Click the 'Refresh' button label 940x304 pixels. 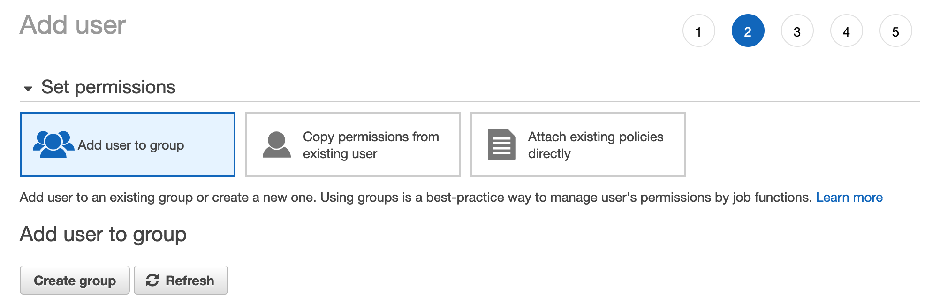(x=190, y=281)
